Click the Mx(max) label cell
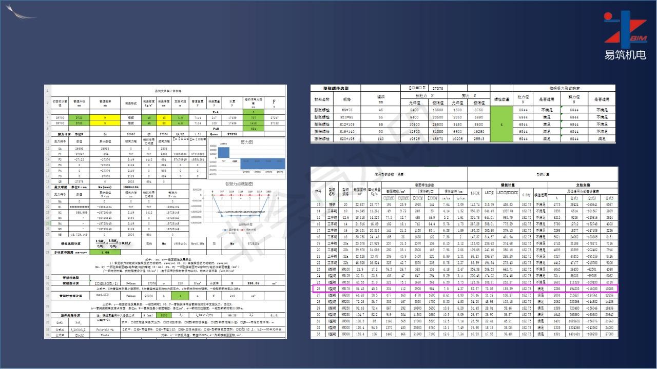This screenshot has width=657, height=369. pos(105,187)
